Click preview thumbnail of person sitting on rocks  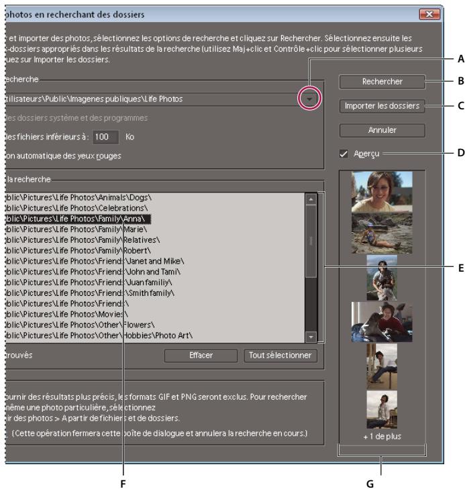tap(382, 233)
